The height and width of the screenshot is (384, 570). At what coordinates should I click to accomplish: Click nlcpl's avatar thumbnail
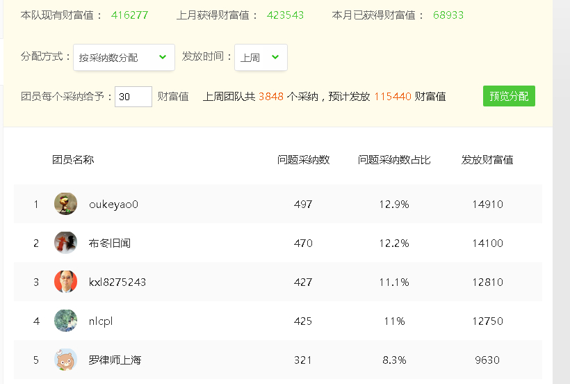point(66,321)
